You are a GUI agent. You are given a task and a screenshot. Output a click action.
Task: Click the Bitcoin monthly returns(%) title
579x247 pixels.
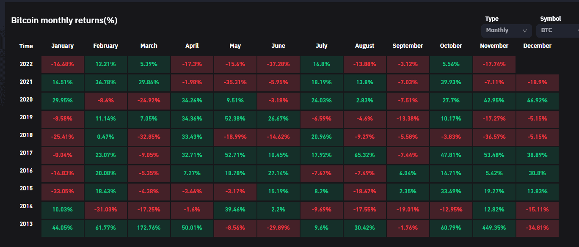click(65, 20)
